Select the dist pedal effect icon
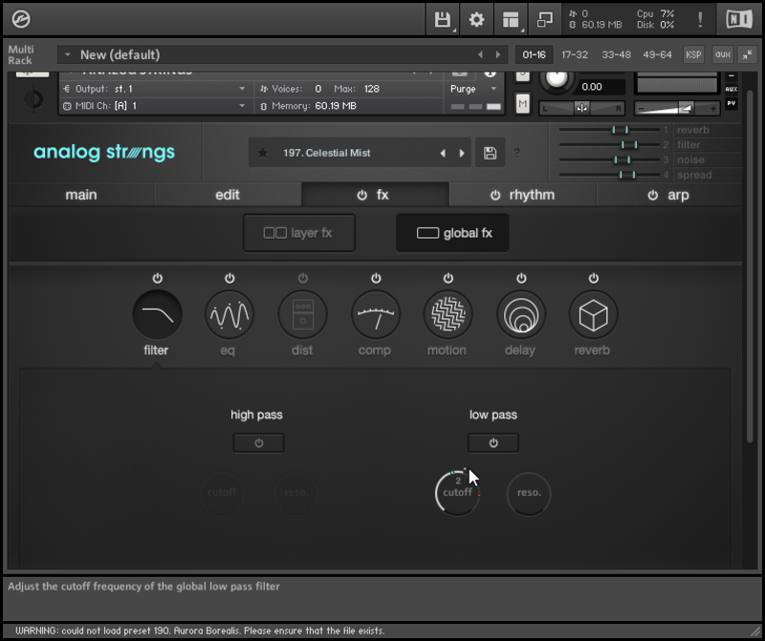 (302, 314)
